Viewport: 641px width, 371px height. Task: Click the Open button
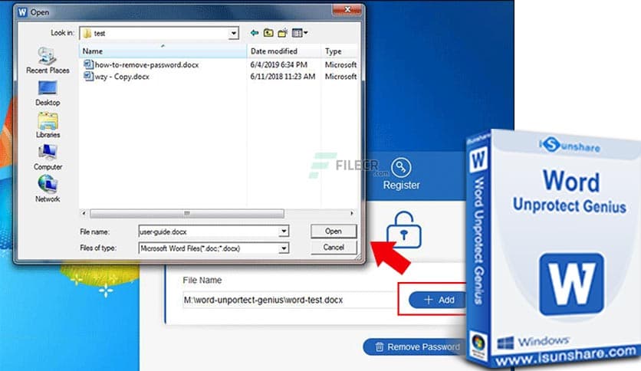334,231
